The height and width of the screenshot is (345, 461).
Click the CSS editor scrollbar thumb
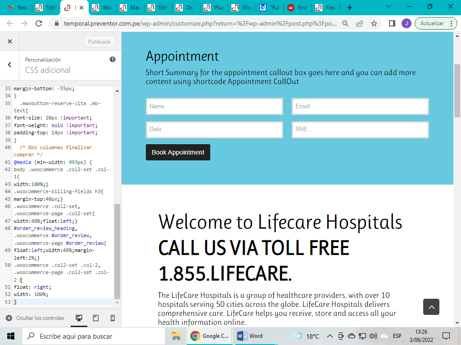[117, 251]
